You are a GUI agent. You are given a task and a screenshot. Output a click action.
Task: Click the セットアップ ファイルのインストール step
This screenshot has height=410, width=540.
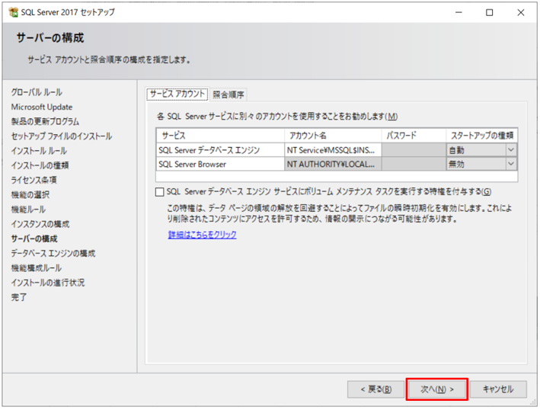61,136
